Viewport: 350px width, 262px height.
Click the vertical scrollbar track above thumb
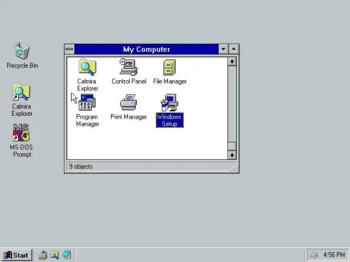(x=232, y=104)
